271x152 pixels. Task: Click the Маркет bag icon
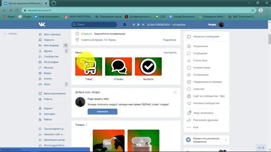[40, 108]
